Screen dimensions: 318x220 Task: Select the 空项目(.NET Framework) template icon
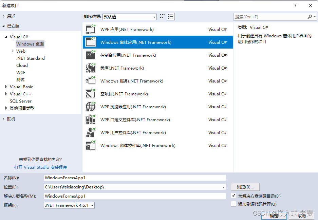[x=90, y=94]
